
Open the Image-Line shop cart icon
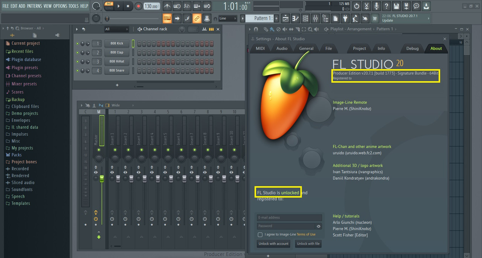point(375,18)
